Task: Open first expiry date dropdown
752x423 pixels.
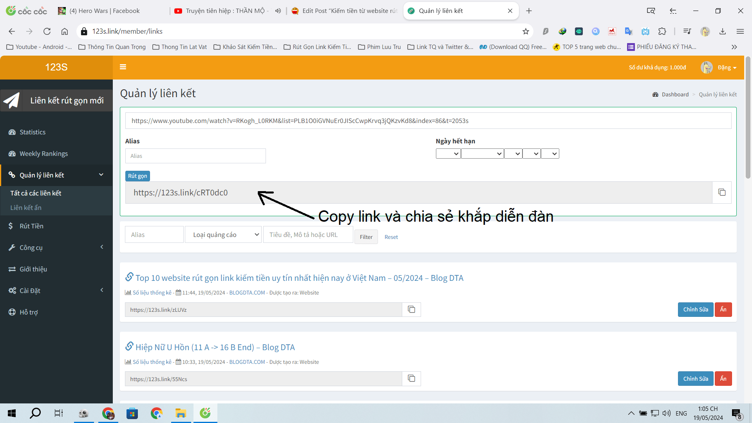Action: (448, 154)
